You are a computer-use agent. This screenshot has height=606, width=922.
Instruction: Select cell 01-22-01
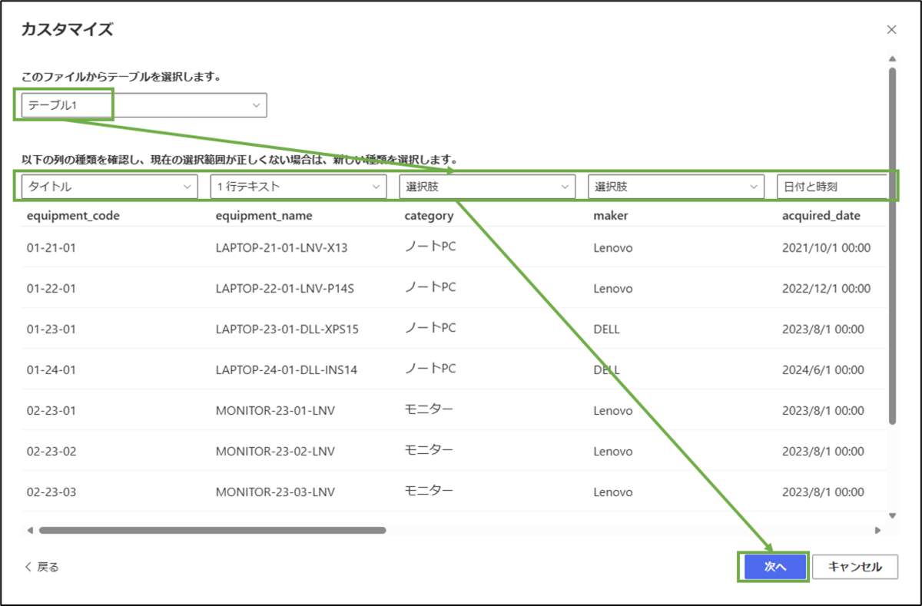click(x=51, y=289)
